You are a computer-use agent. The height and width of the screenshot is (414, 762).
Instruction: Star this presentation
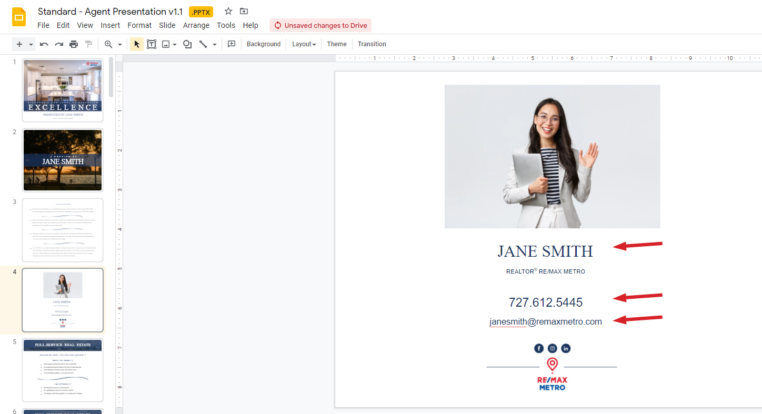[x=228, y=11]
